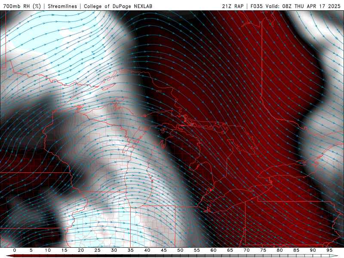344x258 pixels.
Task: Click the "40" color scale label
Action: coord(147,250)
